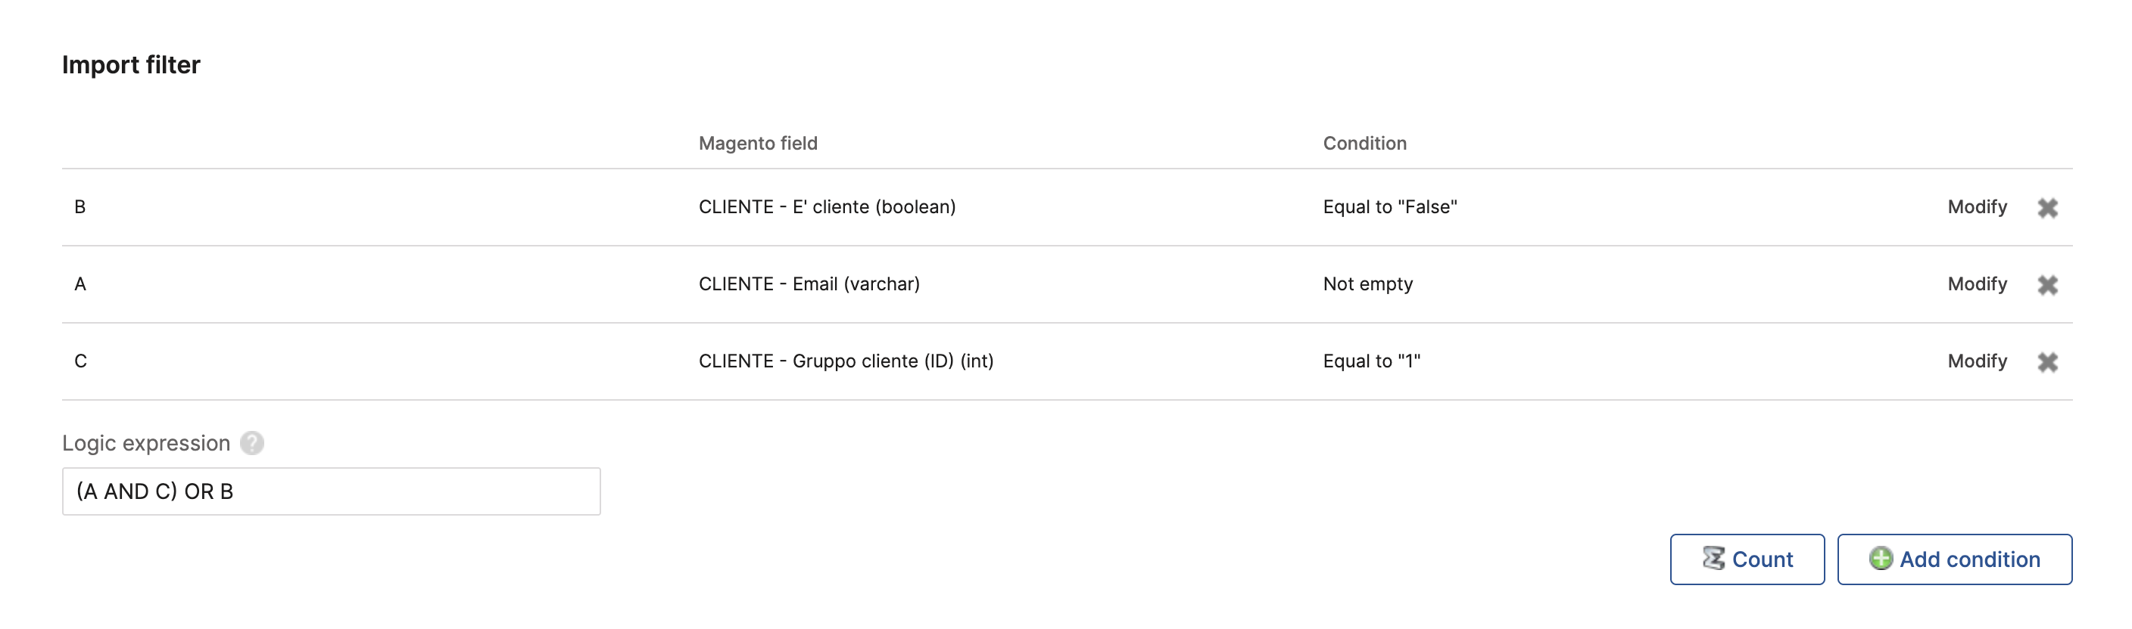Select the condition row labeled A
The width and height of the screenshot is (2132, 629).
pos(80,284)
